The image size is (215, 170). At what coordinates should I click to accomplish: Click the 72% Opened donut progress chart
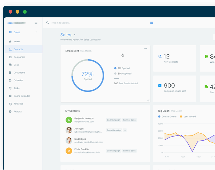pos(88,75)
